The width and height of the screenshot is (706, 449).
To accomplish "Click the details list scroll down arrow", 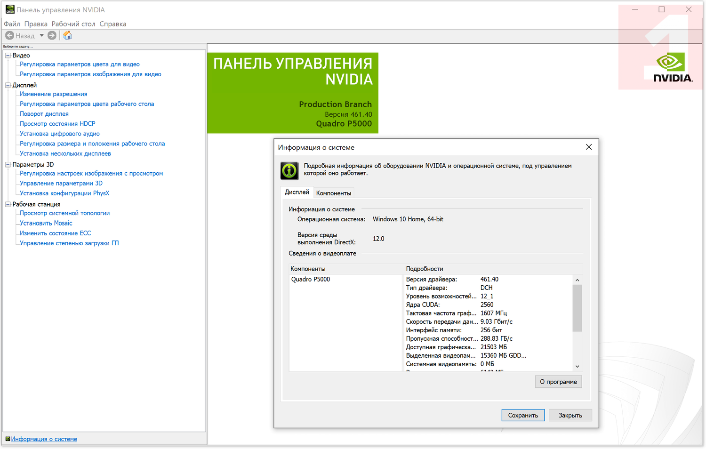I will (578, 367).
